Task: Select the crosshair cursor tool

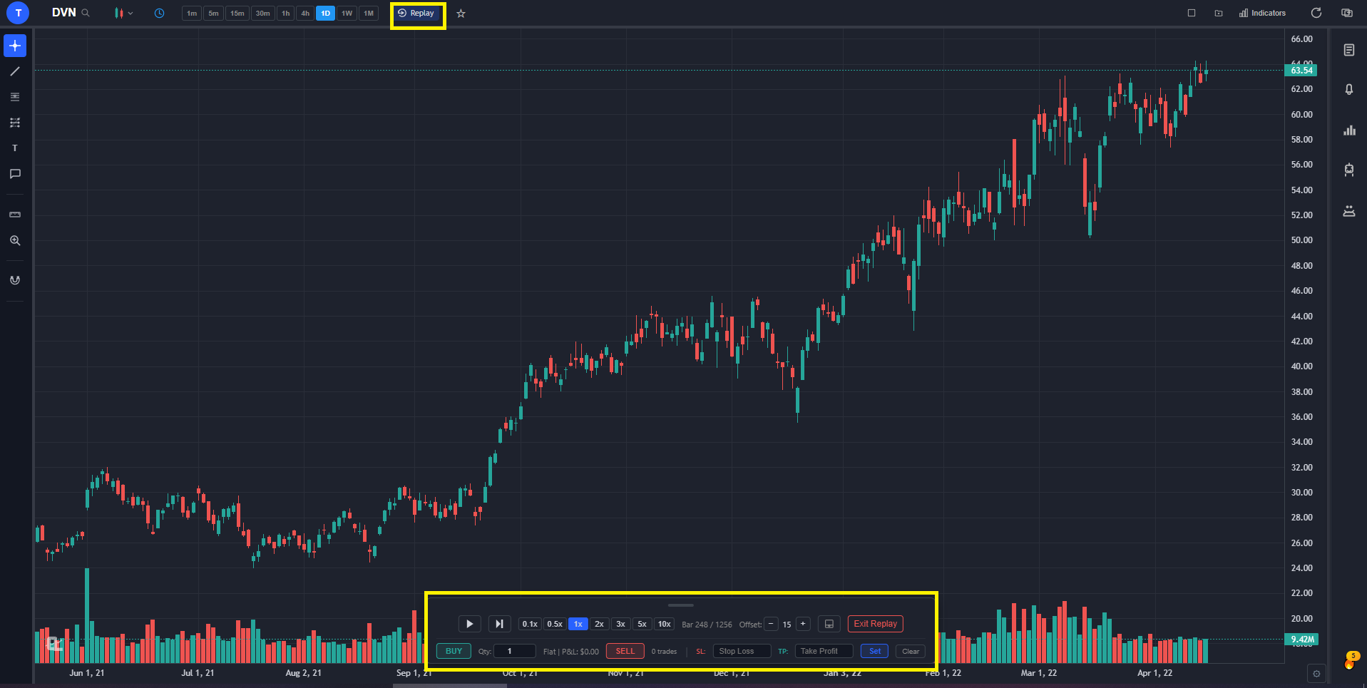Action: click(15, 46)
